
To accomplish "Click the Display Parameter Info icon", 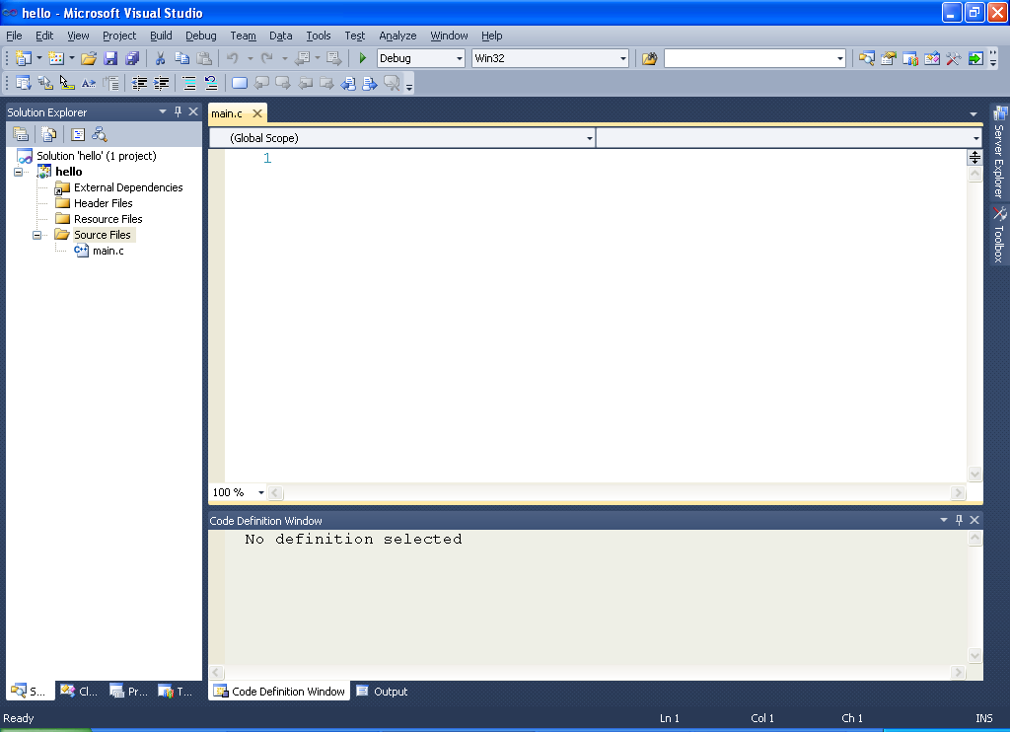I will tap(45, 83).
